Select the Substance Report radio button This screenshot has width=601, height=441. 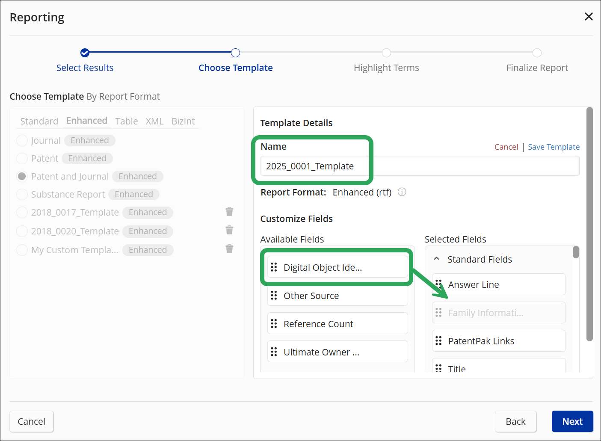point(22,194)
